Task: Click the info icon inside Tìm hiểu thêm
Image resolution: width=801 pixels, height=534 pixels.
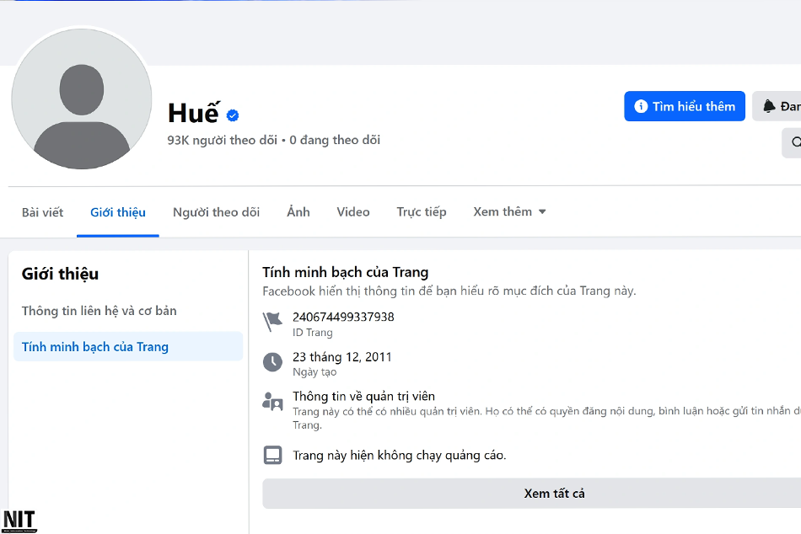Action: [641, 106]
